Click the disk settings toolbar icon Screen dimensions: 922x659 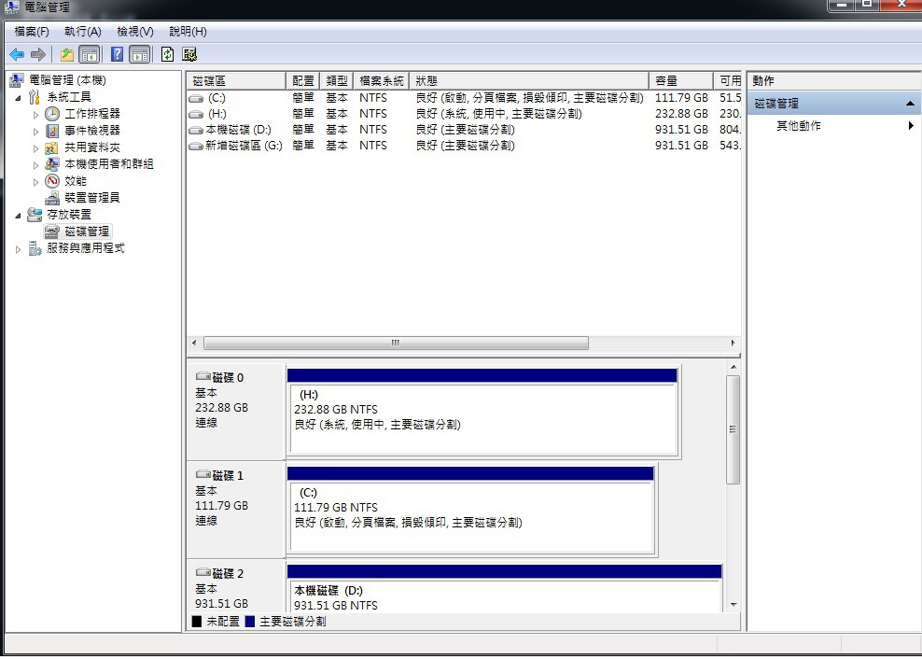click(189, 55)
